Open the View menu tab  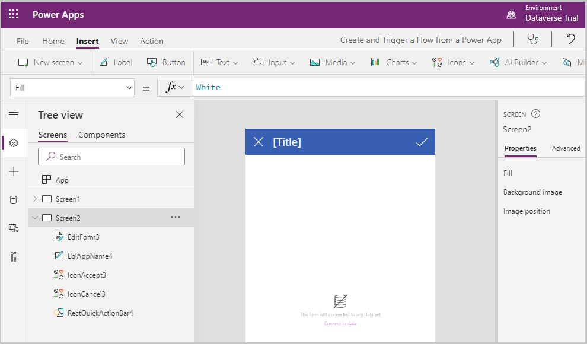click(119, 41)
